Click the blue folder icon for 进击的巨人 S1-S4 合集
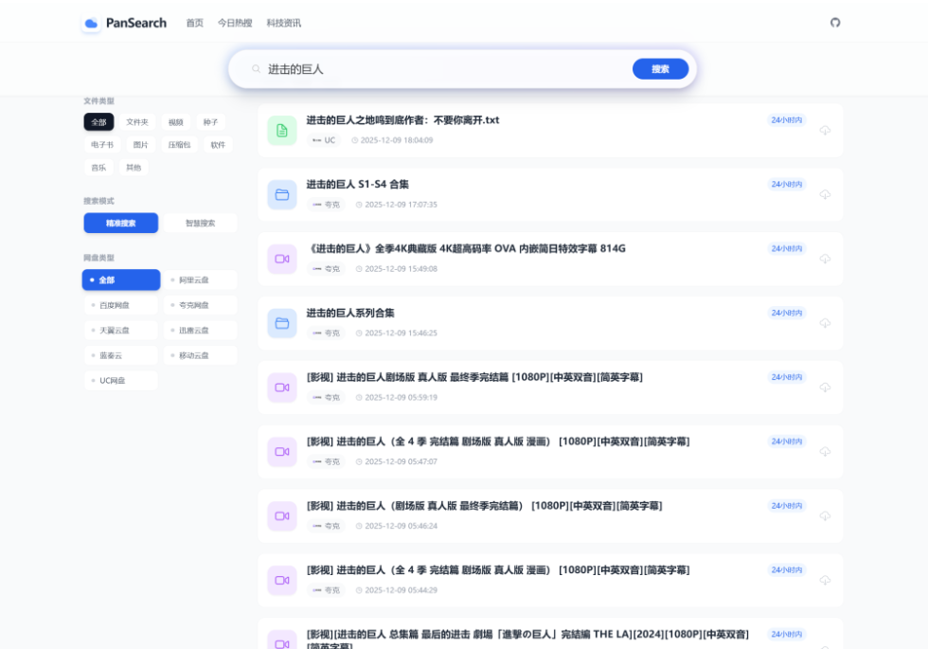 pyautogui.click(x=281, y=194)
